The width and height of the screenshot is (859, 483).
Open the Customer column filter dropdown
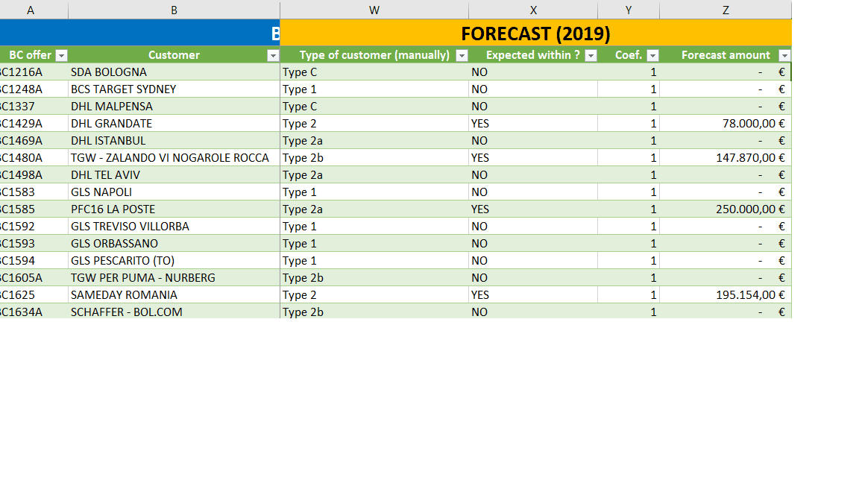273,55
